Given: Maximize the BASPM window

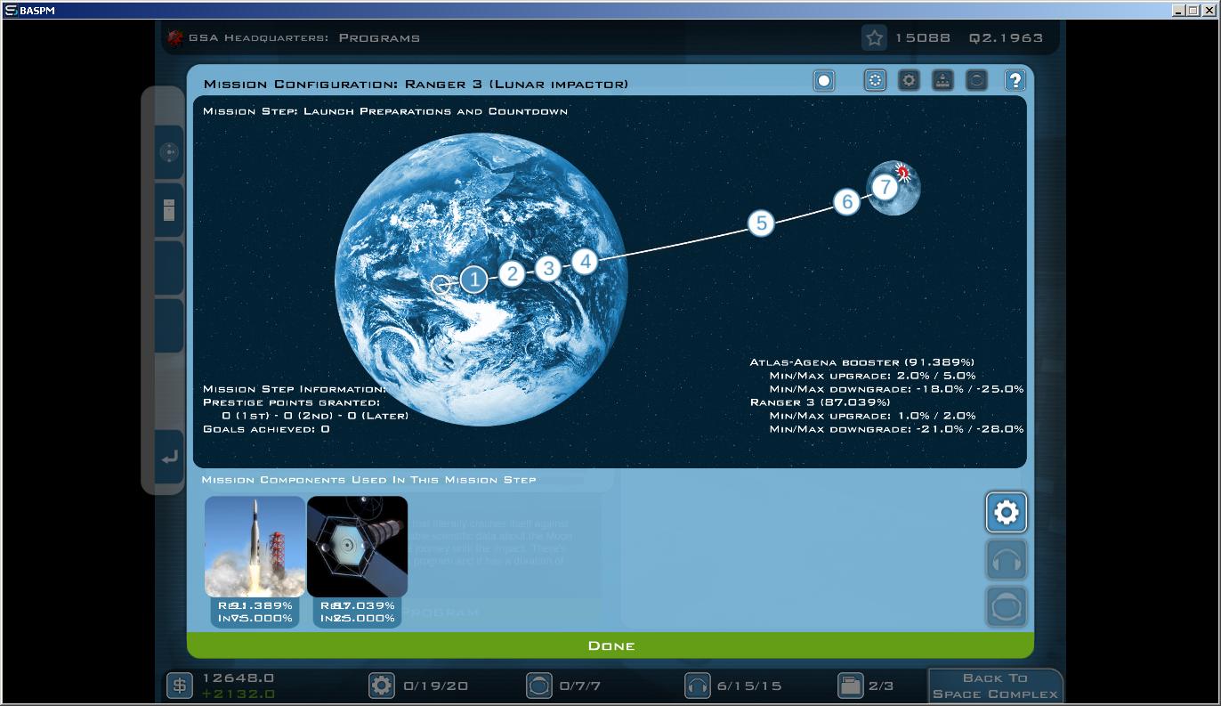Looking at the screenshot, I should click(x=1193, y=11).
